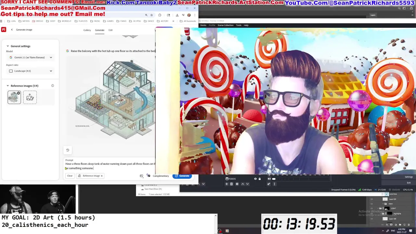
Task: Click the browser zoom magnifier icon
Action: [146, 15]
